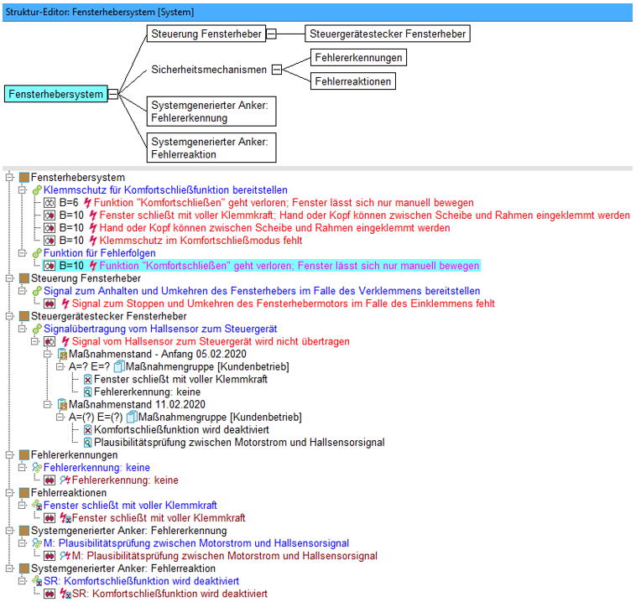The height and width of the screenshot is (602, 636).
Task: Select Systemgenerierter Anker: Fehlererkennung diagram box
Action: click(x=211, y=111)
